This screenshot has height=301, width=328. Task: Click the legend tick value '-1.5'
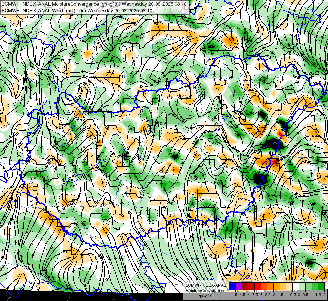280,295
